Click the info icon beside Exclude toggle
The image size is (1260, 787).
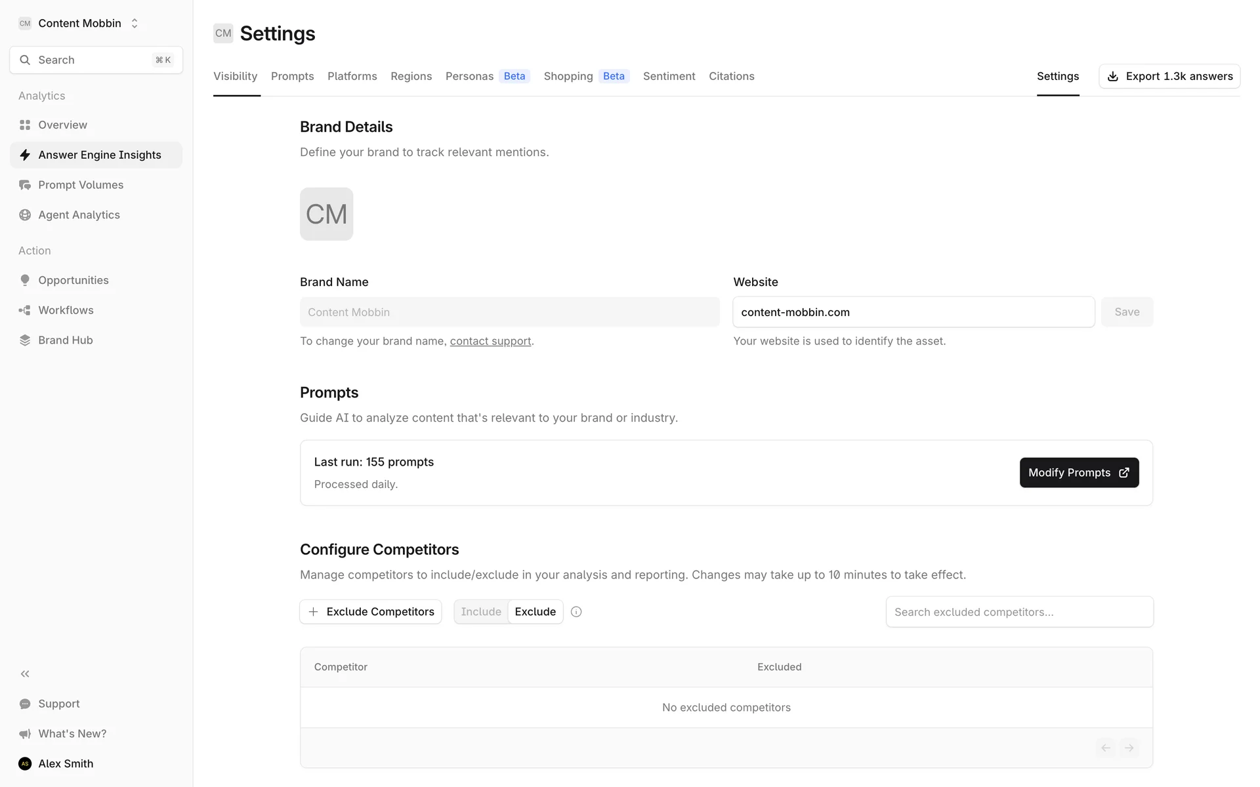click(x=576, y=612)
